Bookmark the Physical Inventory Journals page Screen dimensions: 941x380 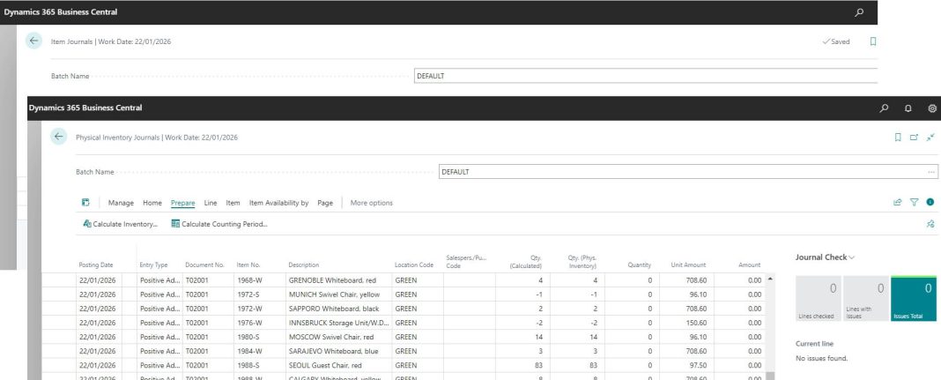tap(898, 137)
